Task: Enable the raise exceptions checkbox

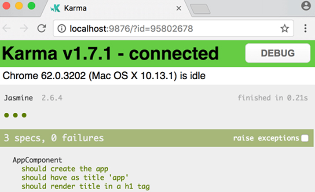Action: 304,138
